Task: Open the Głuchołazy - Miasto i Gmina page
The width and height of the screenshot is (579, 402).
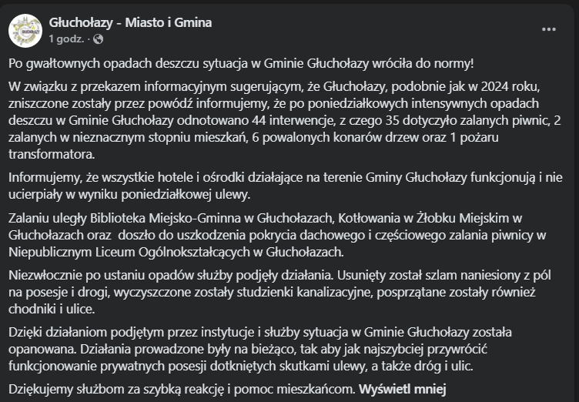Action: coord(130,22)
